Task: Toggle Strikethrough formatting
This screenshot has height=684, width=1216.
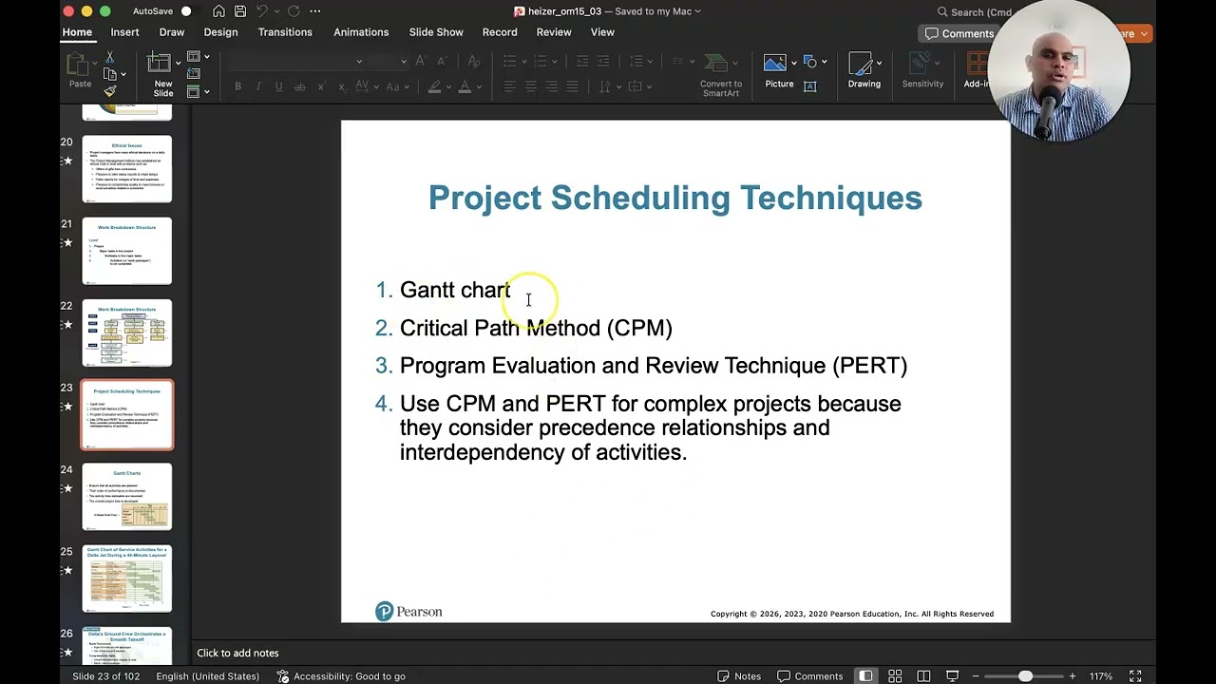Action: [x=299, y=86]
